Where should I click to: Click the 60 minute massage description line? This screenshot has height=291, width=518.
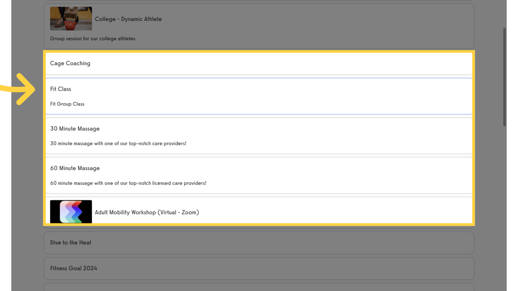[128, 183]
